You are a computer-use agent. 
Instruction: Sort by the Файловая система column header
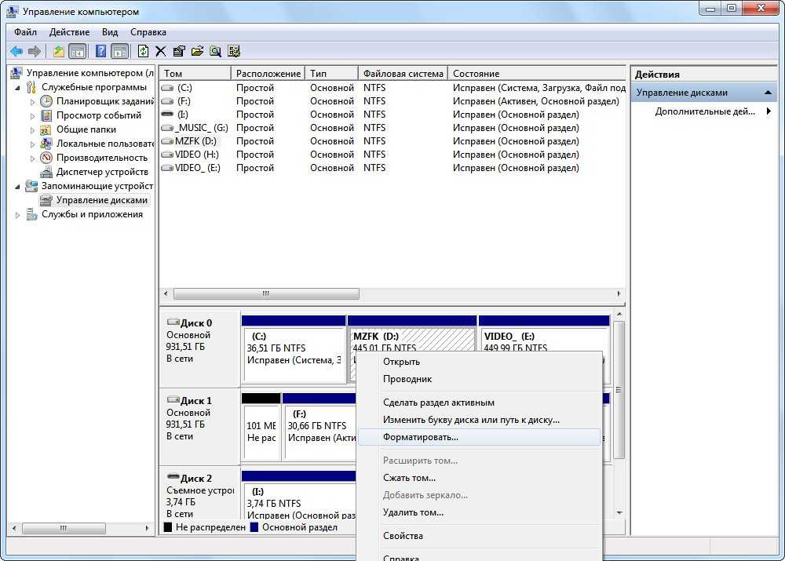403,73
